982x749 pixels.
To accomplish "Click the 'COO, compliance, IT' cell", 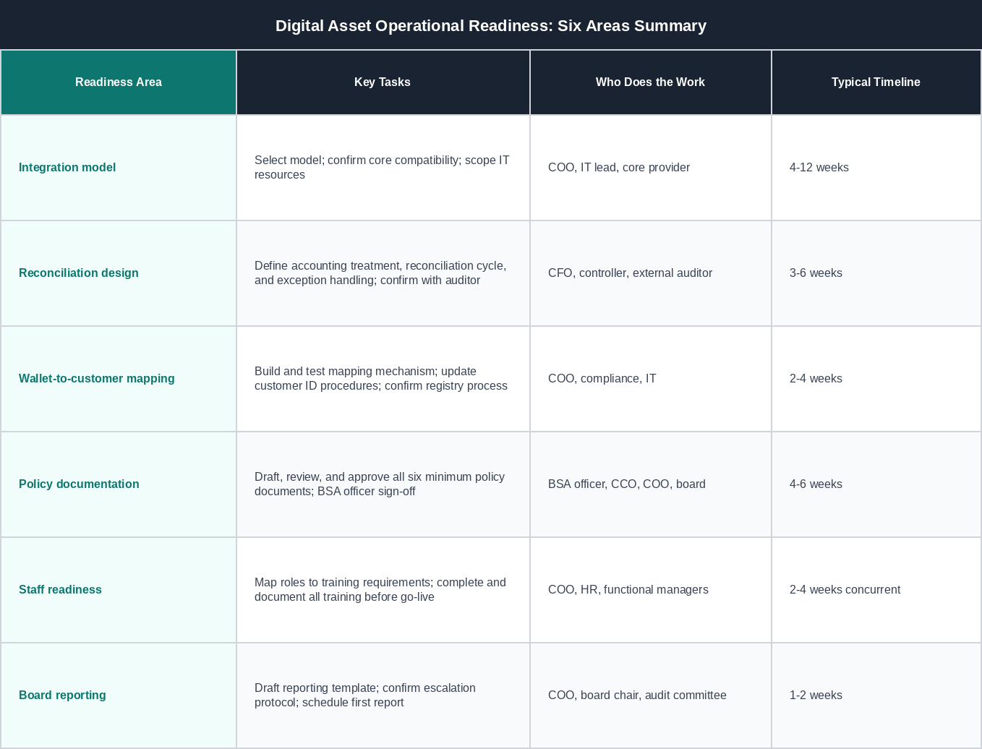I will pos(651,379).
